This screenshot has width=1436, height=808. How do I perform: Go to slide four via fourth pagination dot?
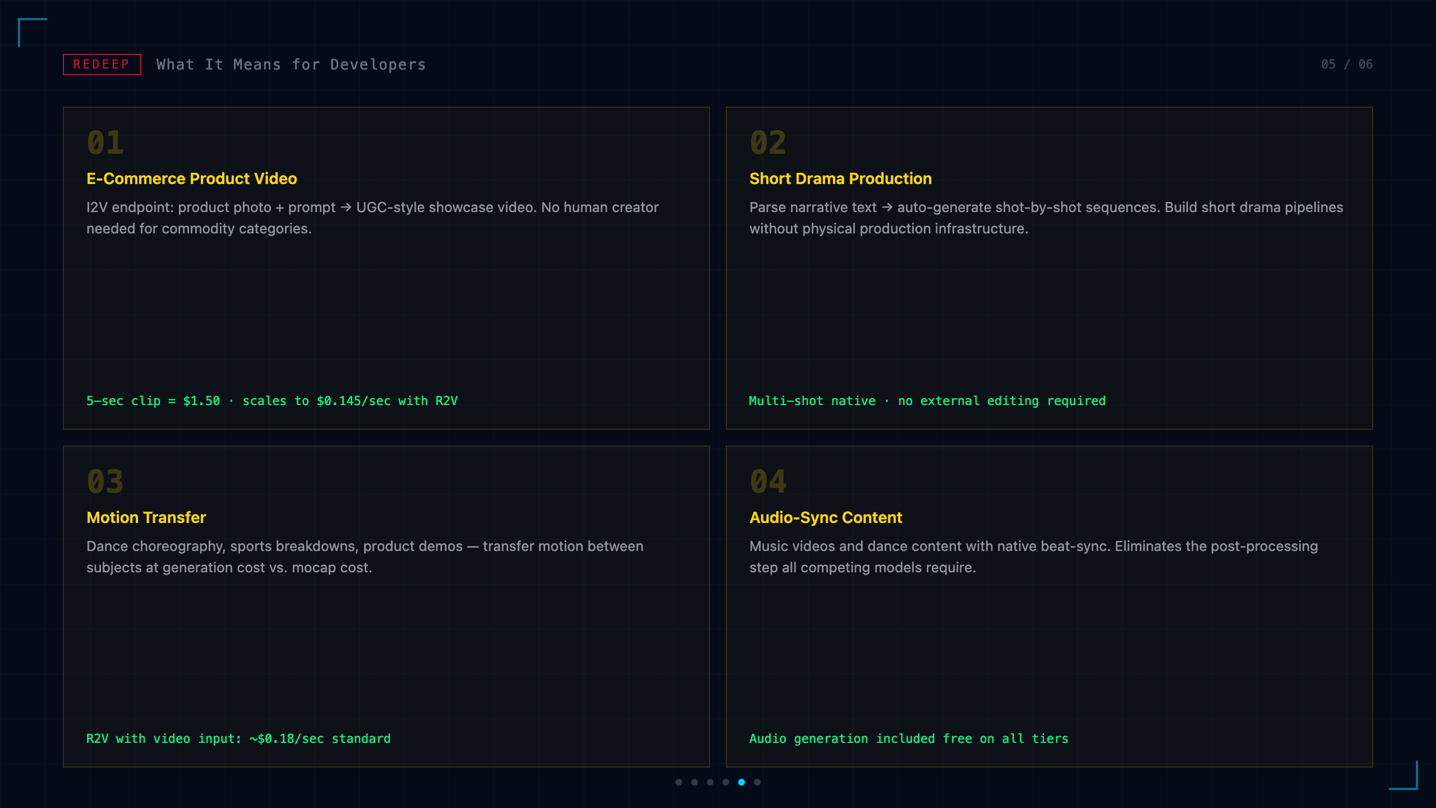[x=726, y=782]
